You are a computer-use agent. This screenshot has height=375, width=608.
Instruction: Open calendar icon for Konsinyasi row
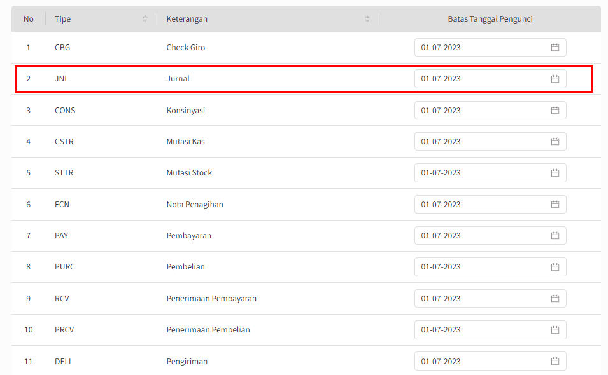click(555, 111)
